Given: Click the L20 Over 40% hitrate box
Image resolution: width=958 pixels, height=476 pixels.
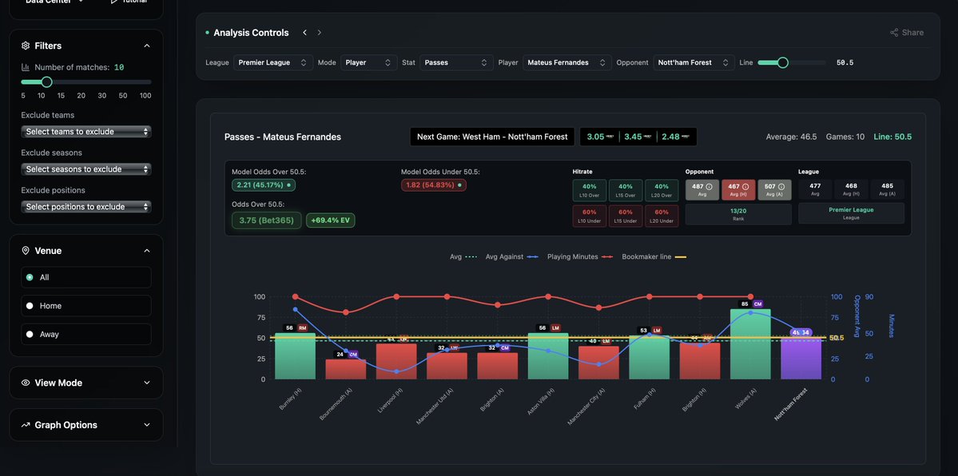Looking at the screenshot, I should pyautogui.click(x=662, y=190).
